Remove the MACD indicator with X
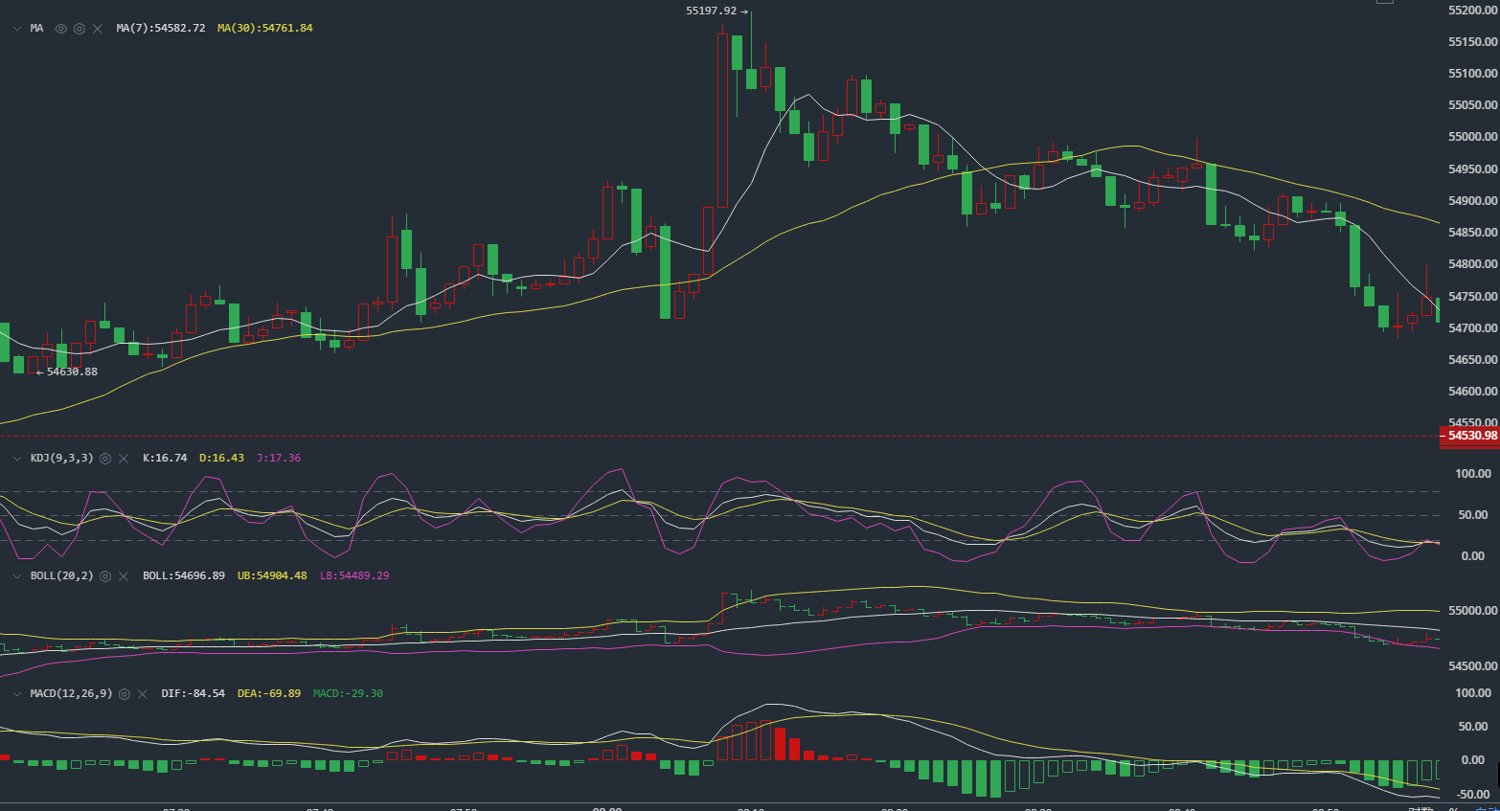 tap(143, 694)
